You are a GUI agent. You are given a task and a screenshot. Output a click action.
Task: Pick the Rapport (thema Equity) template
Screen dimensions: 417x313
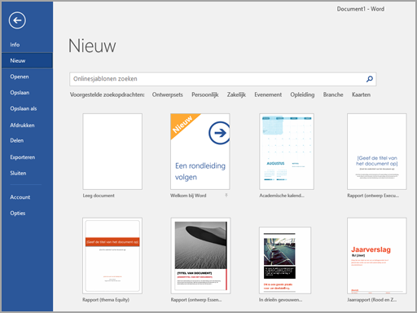pos(112,256)
